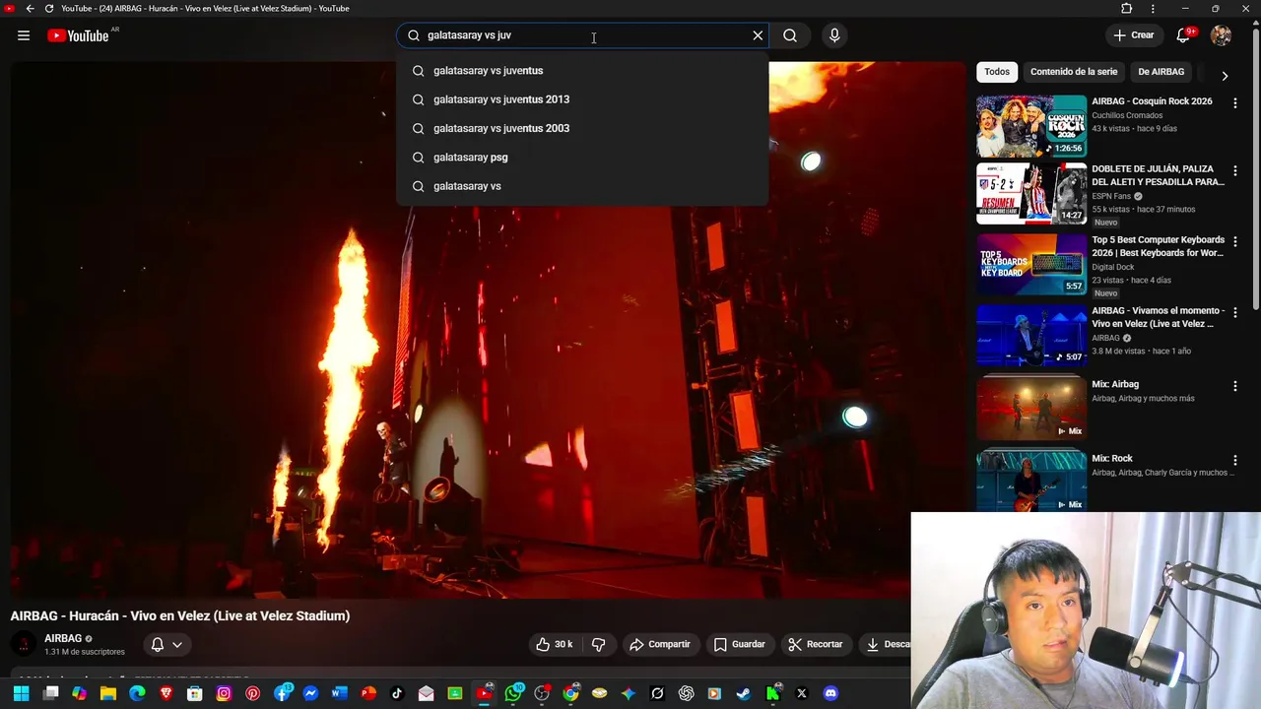The height and width of the screenshot is (709, 1261).
Task: Open options for 'Vivamos el momento' video
Action: (1235, 313)
